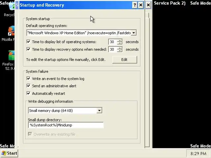The height and width of the screenshot is (158, 211).
Task: Toggle Time to display recovery options when needed
Action: 28,49
